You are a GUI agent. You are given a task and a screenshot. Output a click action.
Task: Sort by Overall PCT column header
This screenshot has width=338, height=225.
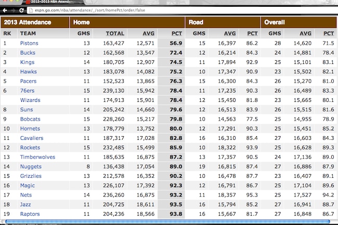coord(329,33)
